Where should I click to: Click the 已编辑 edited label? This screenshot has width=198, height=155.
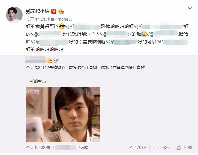click(x=82, y=148)
